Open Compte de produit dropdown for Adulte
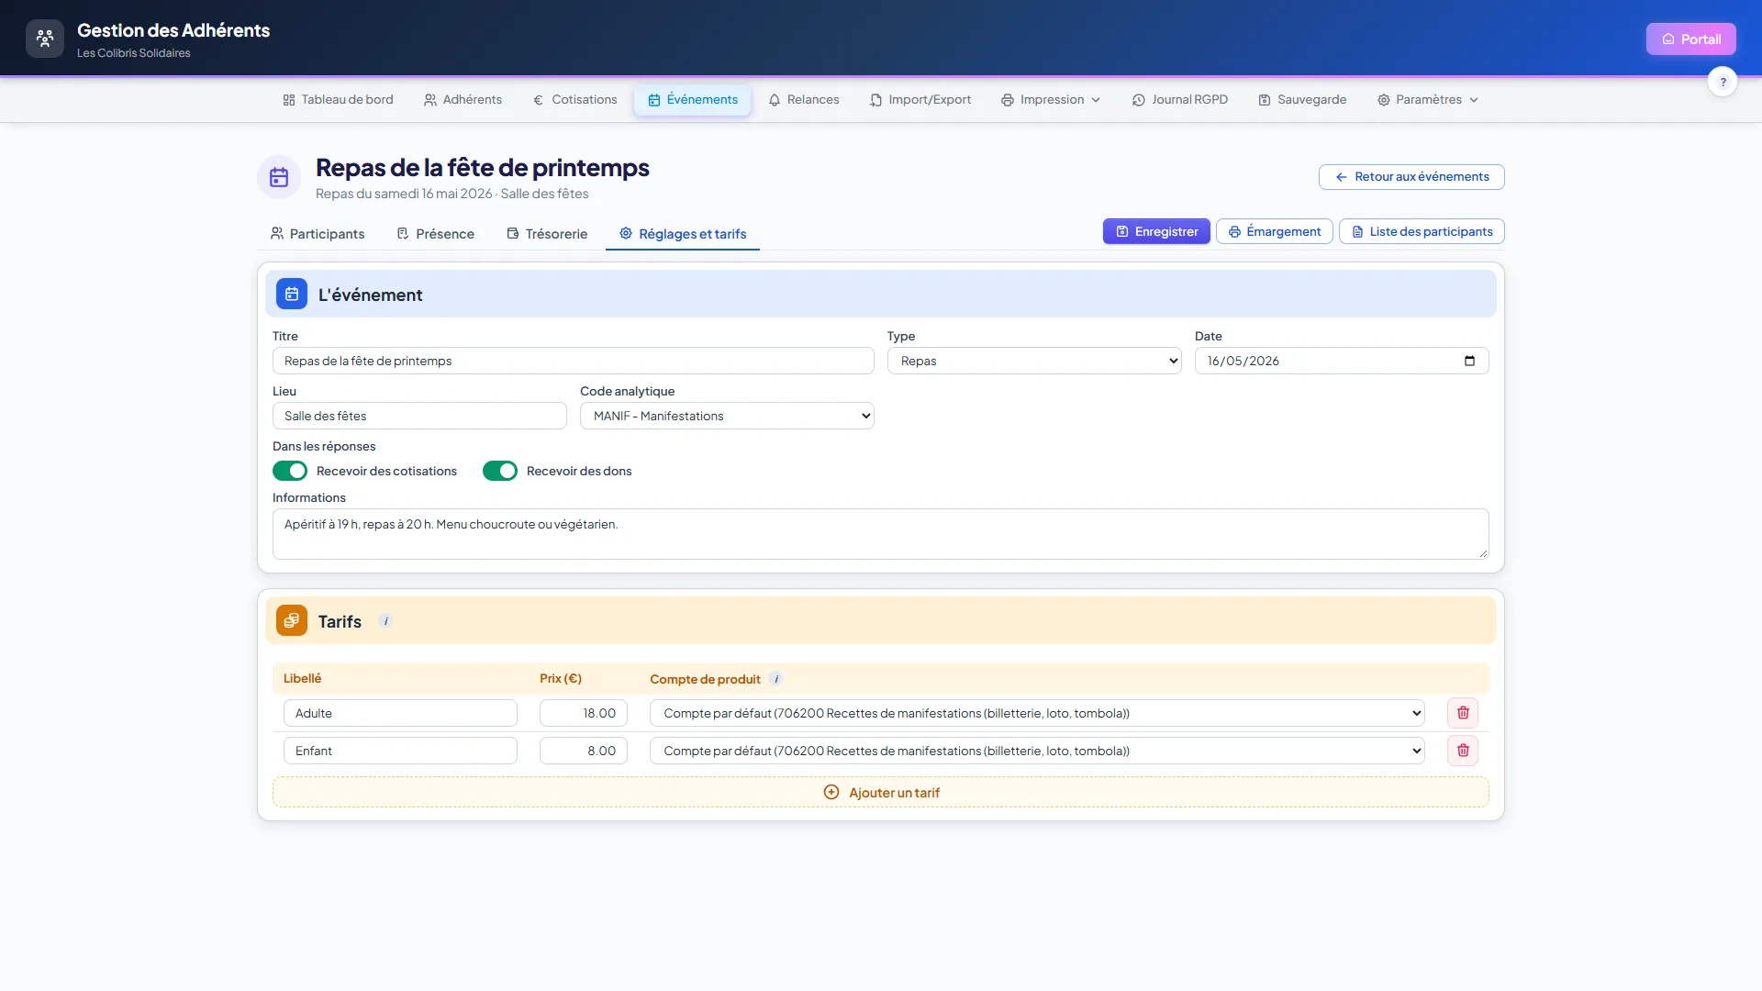This screenshot has height=991, width=1762. (x=1037, y=713)
